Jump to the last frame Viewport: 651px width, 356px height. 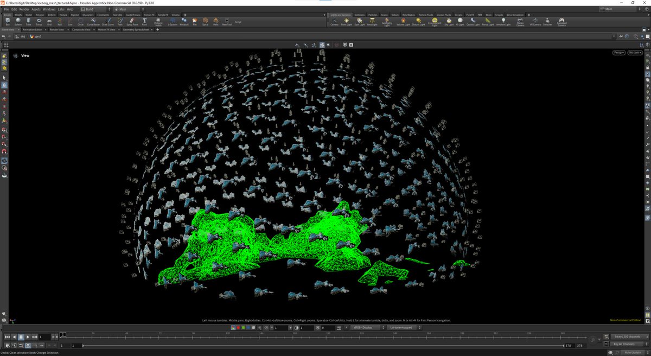tap(35, 337)
